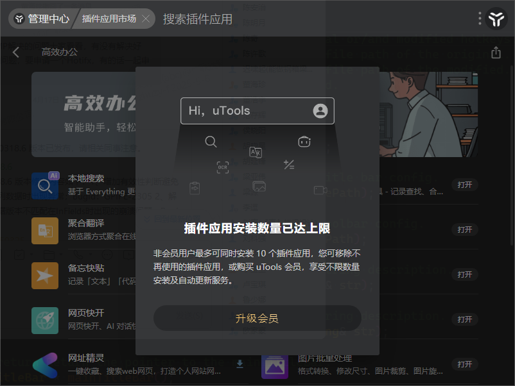Open the 网址精灵 plugin icon
The width and height of the screenshot is (515, 386).
tap(45, 365)
